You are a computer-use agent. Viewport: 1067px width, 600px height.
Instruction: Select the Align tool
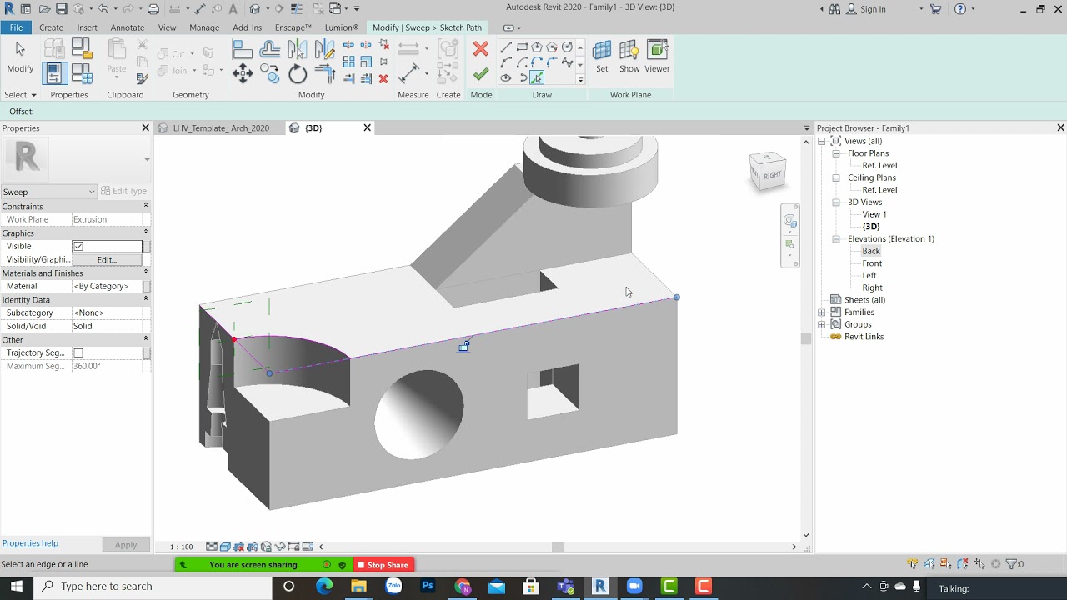[243, 49]
